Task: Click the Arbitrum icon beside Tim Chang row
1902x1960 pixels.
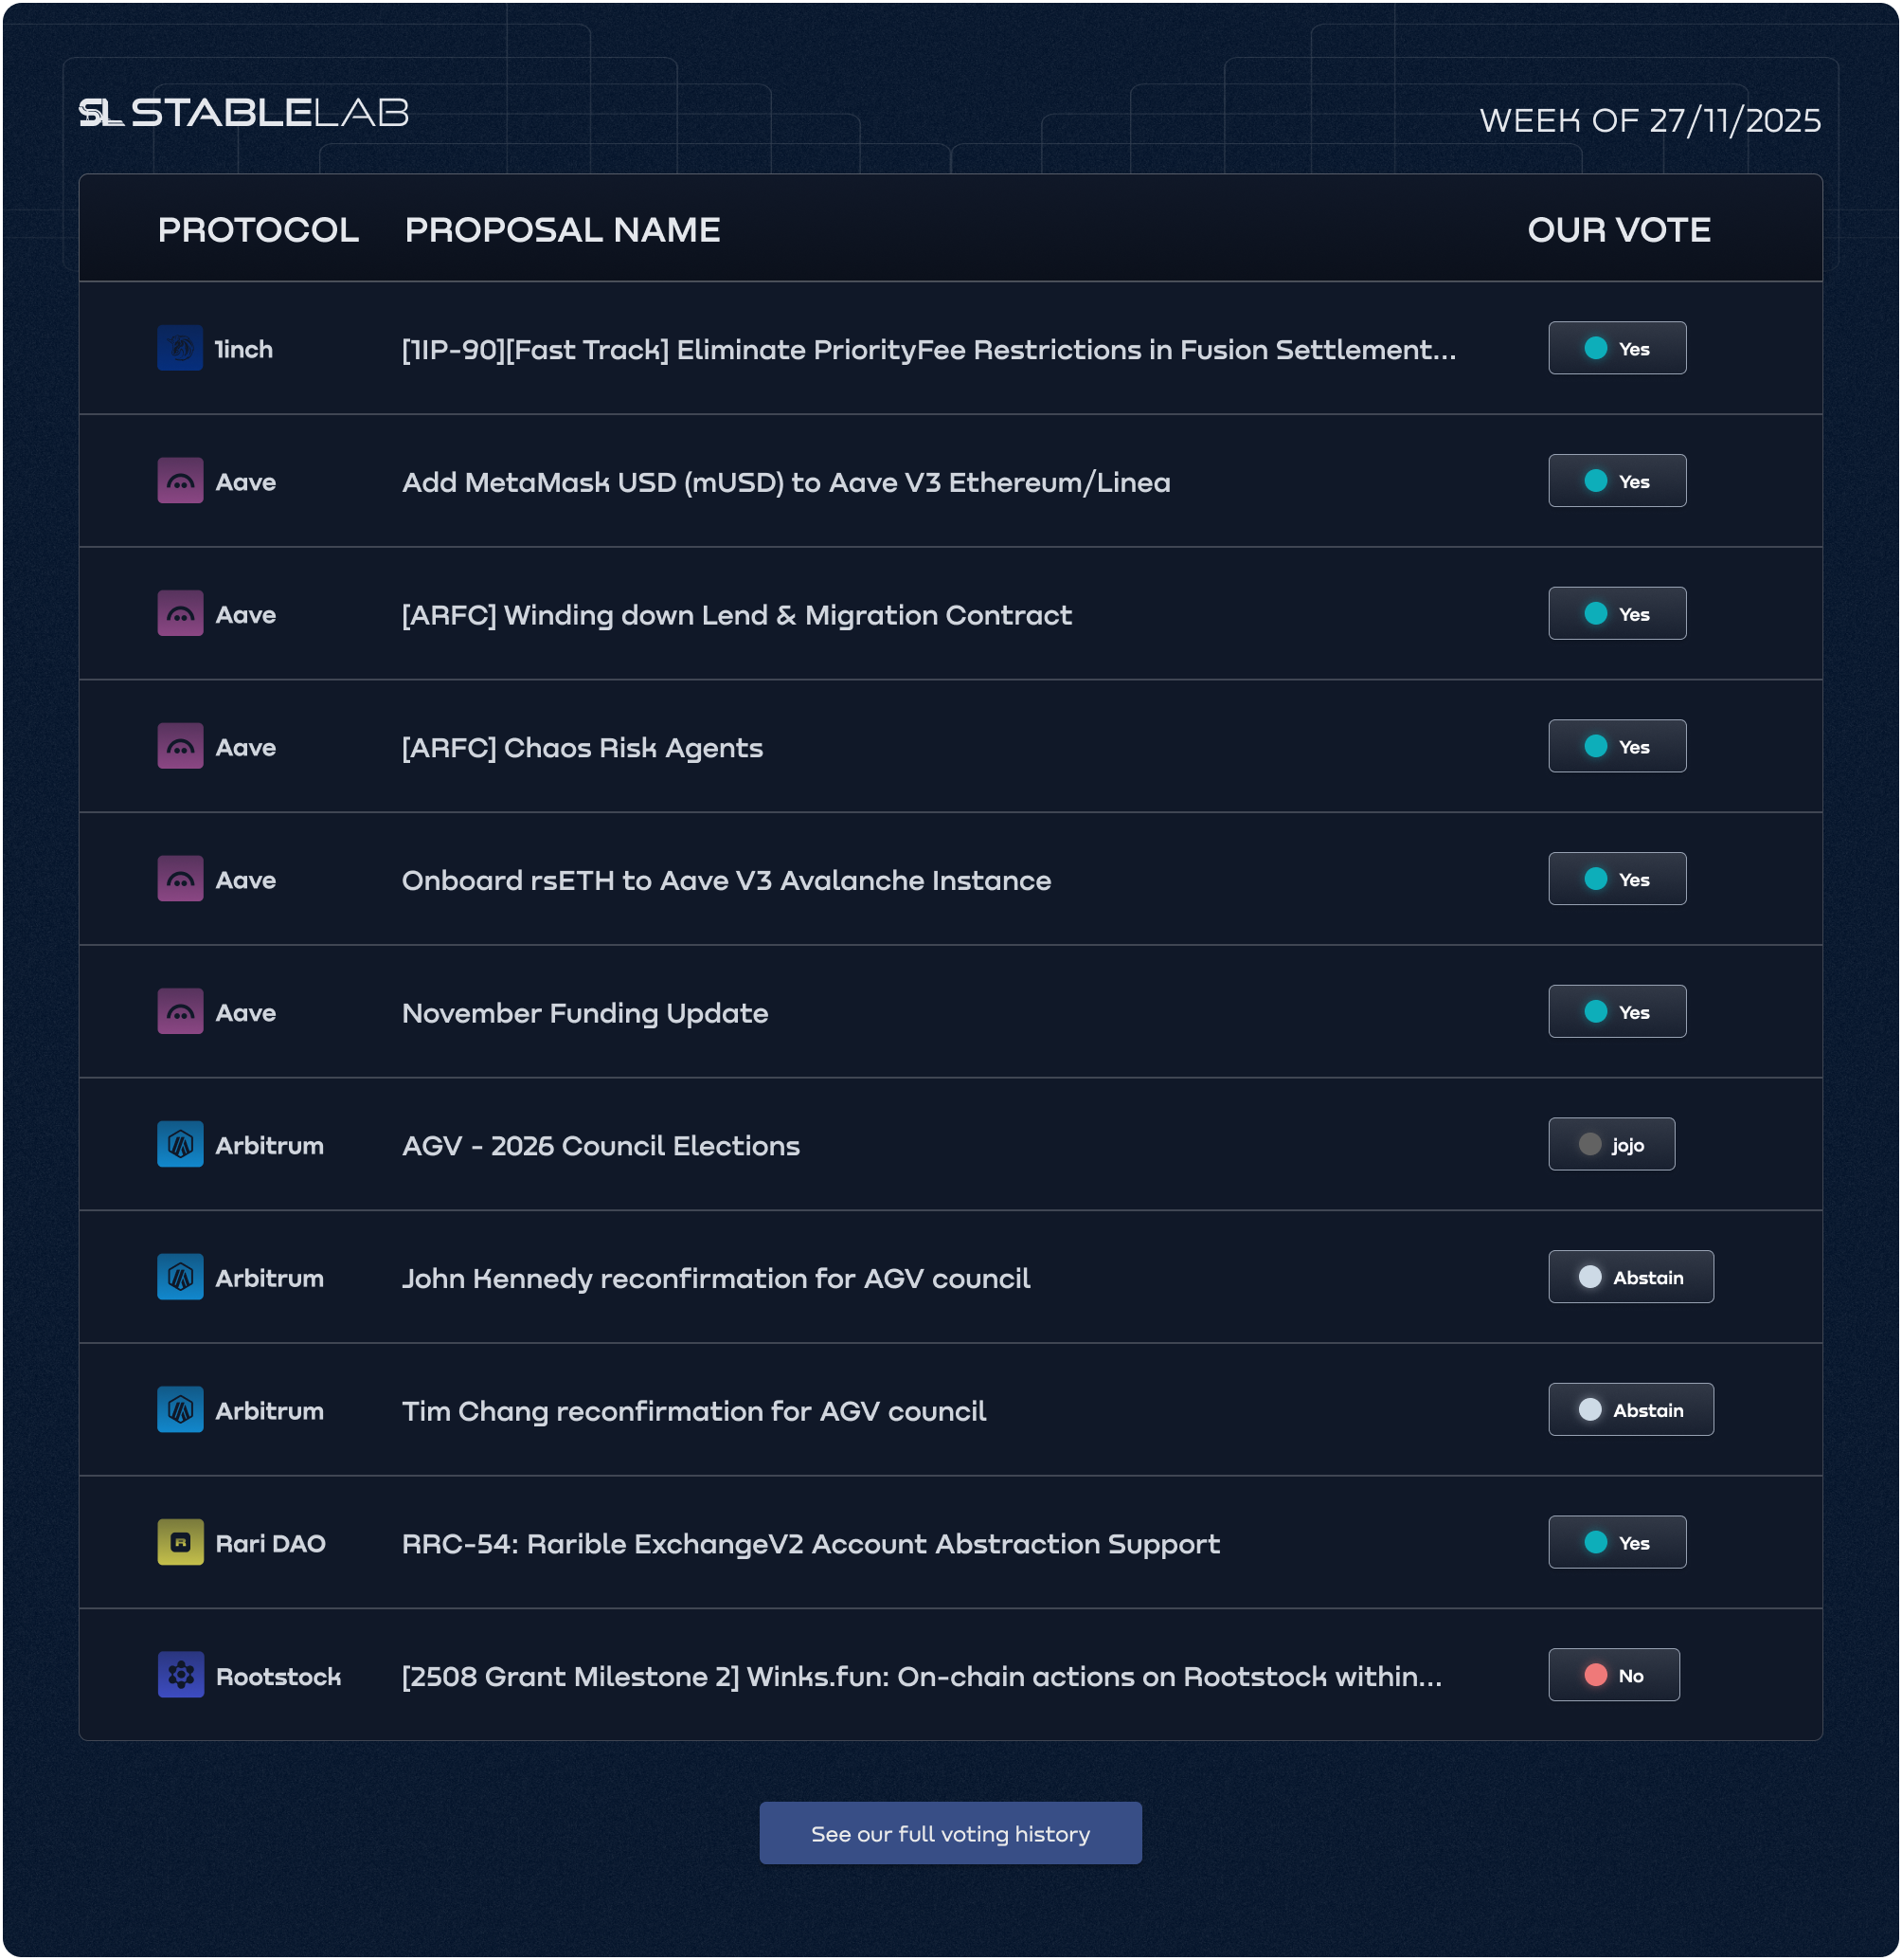Action: coord(180,1410)
